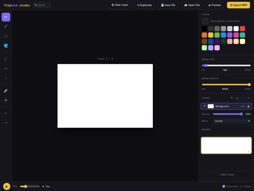Delete the layer with X icon
The width and height of the screenshot is (254, 191).
[x=248, y=98]
